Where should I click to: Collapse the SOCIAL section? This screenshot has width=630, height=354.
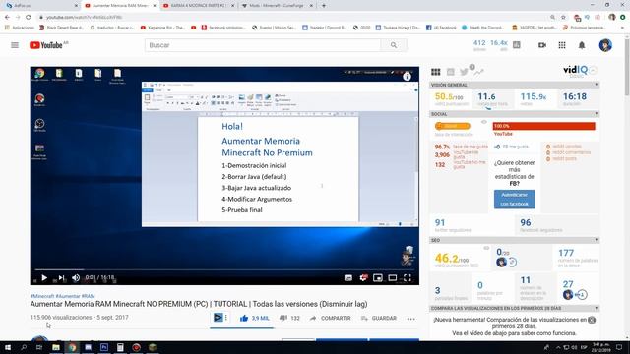(596, 114)
